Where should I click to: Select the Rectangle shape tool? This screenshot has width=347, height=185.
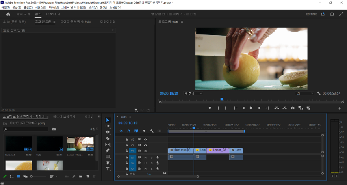(x=108, y=157)
